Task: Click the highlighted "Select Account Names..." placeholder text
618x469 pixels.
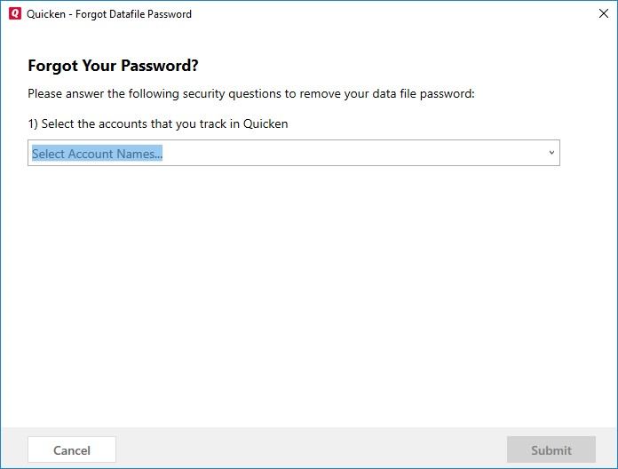Action: (97, 154)
